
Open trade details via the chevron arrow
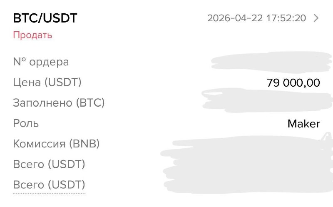pyautogui.click(x=316, y=18)
